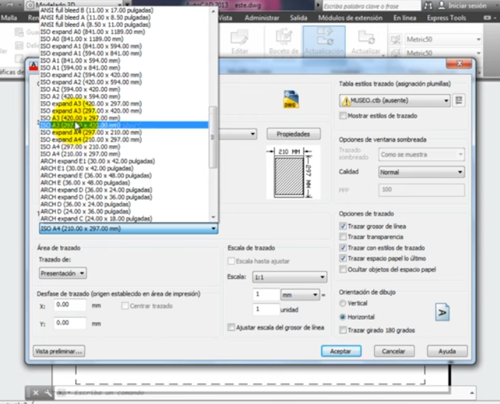This screenshot has height=404, width=500.
Task: Open the Calidad Normal dropdown
Action: pyautogui.click(x=421, y=172)
